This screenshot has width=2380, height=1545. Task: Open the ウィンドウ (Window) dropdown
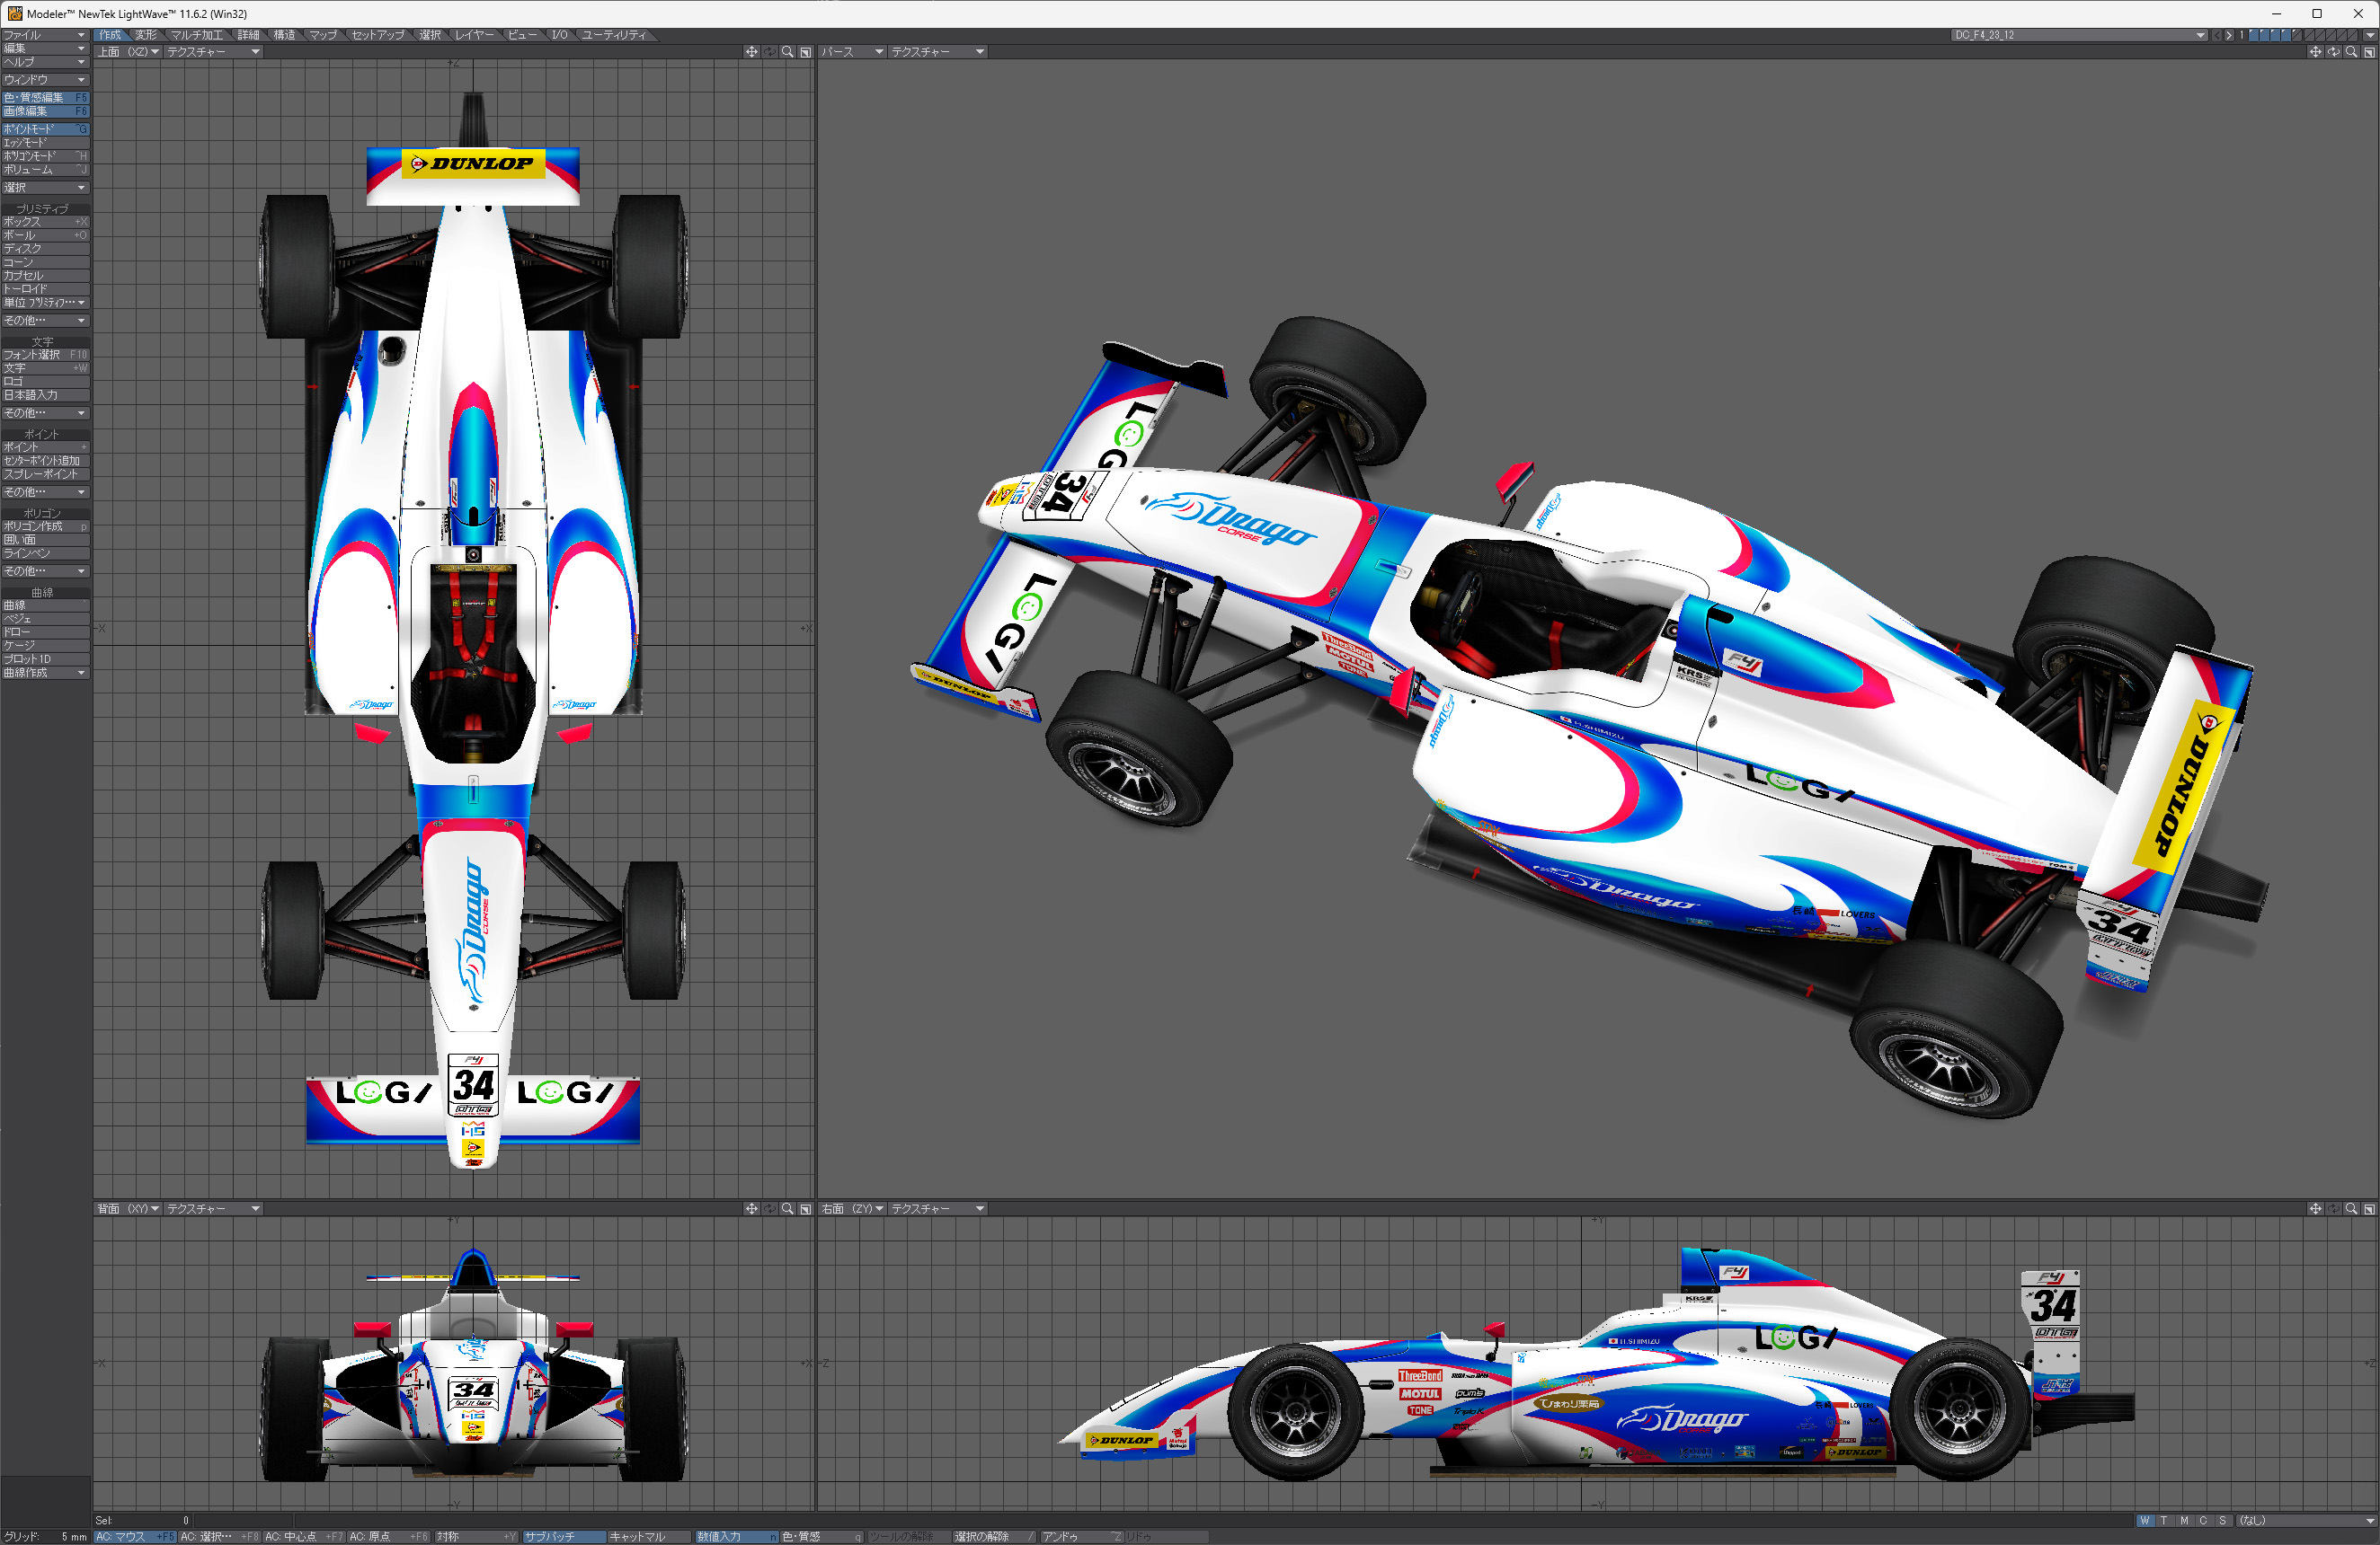click(x=45, y=80)
